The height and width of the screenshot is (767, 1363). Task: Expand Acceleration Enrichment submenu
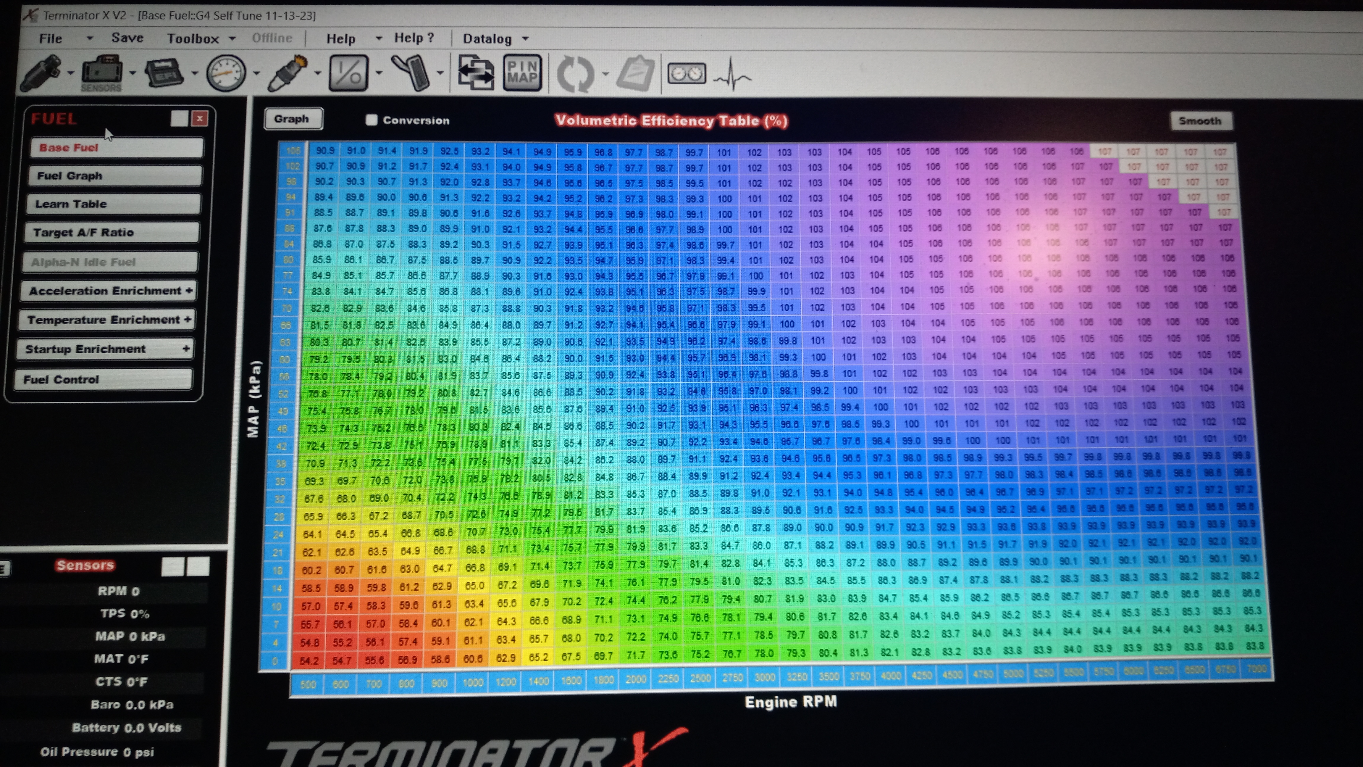click(189, 291)
